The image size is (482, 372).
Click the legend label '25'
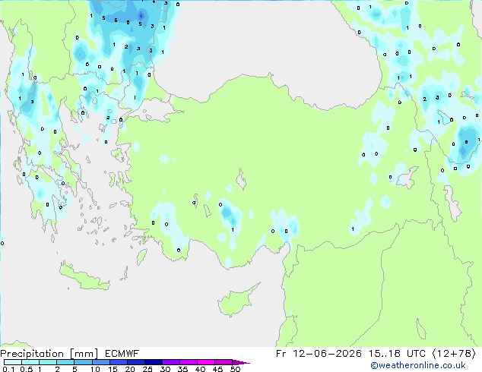(147, 369)
